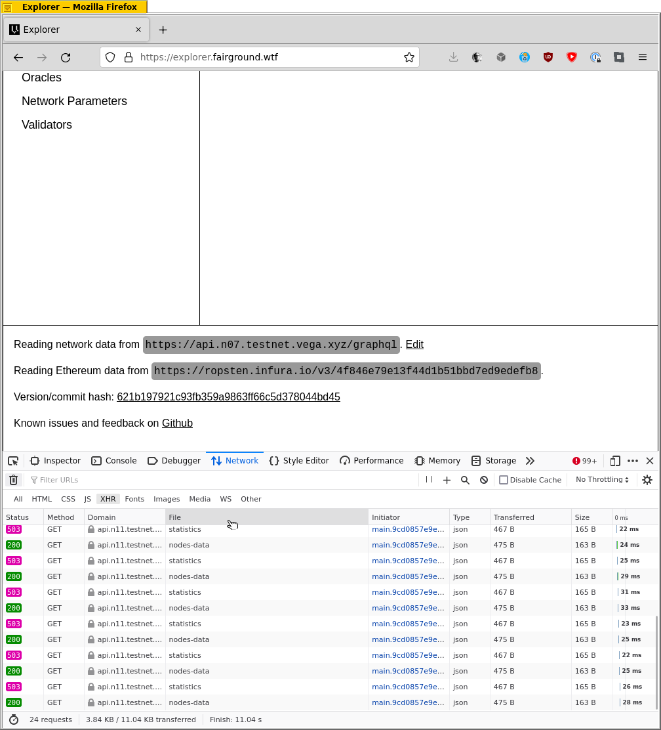Open the uBlock Origin extension
Screen dimensions: 661x730
point(548,57)
